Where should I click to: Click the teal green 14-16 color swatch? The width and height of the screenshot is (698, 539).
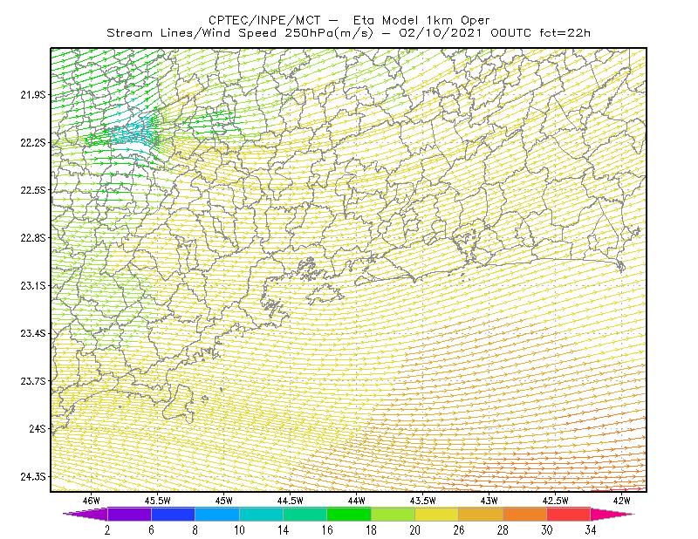(x=305, y=514)
